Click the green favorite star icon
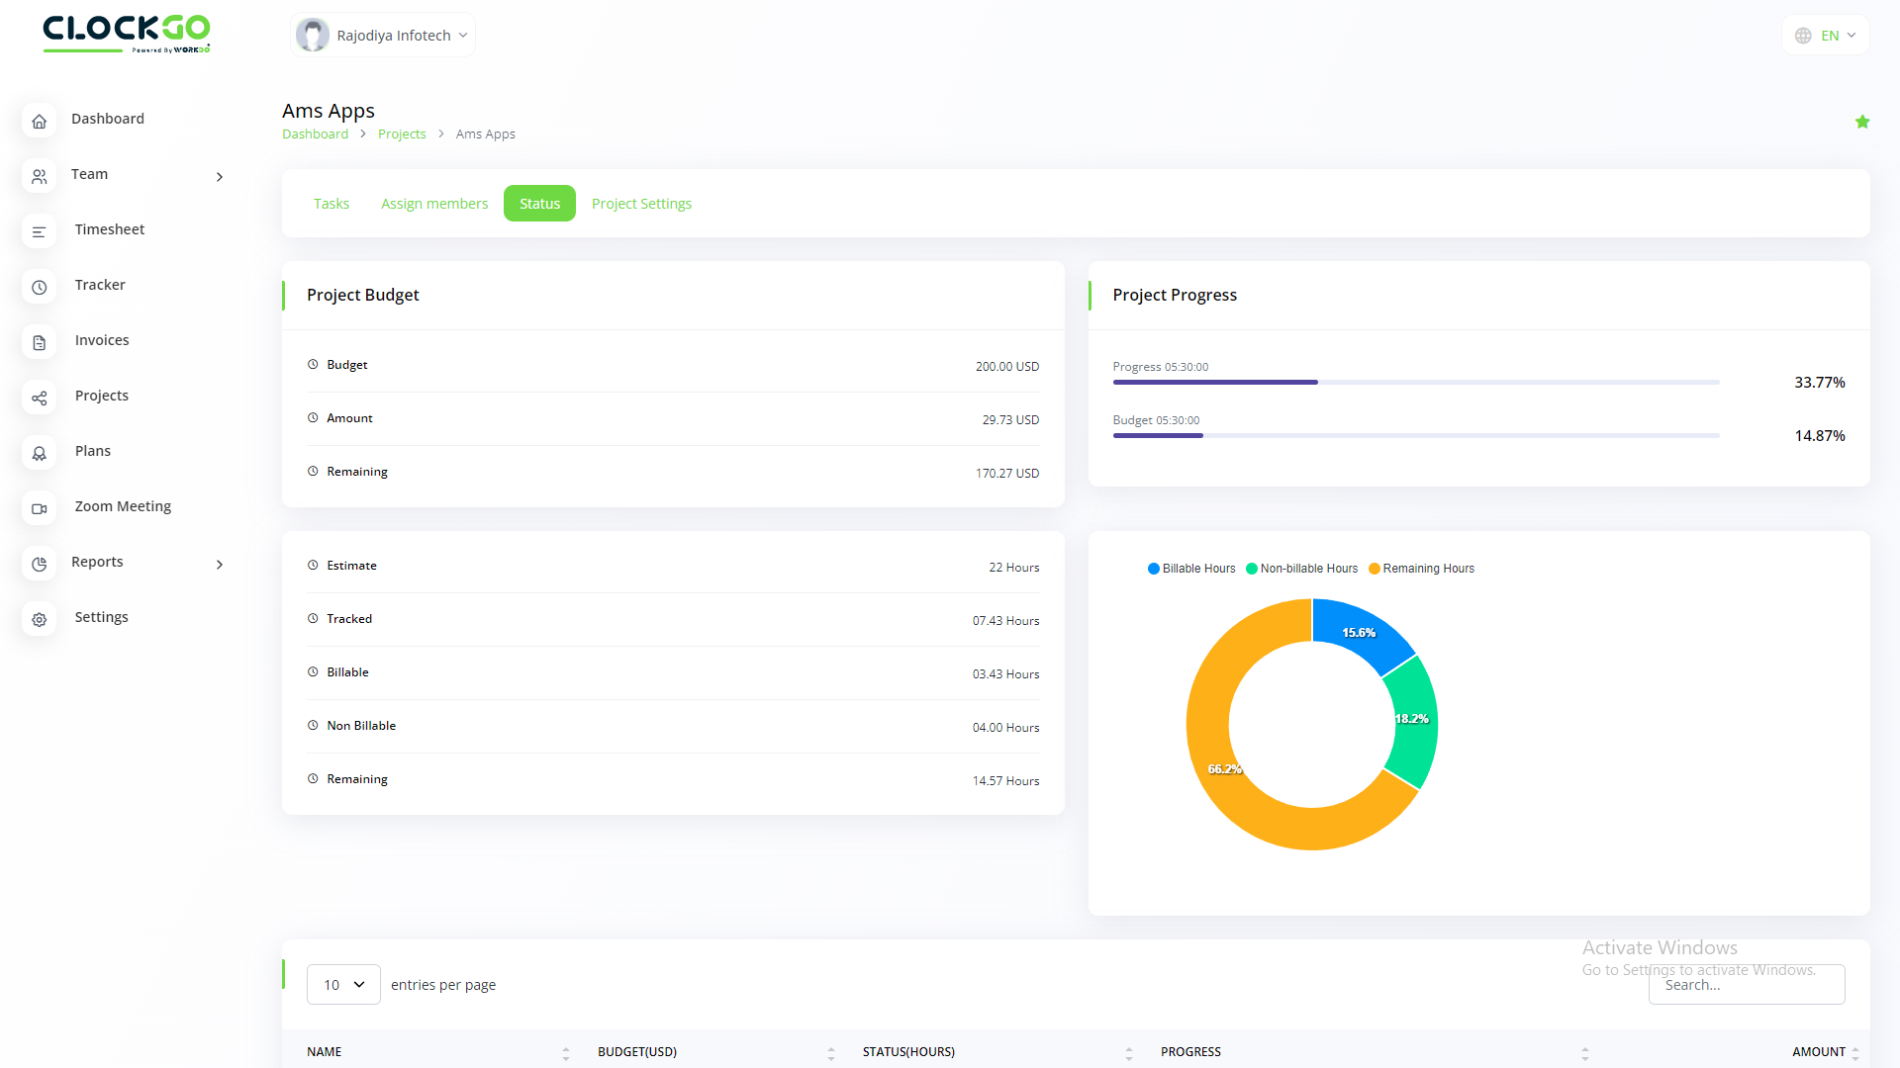The image size is (1900, 1068). tap(1861, 122)
